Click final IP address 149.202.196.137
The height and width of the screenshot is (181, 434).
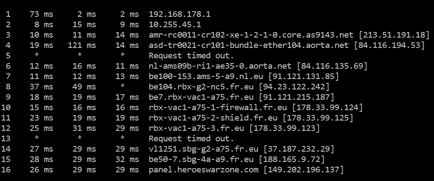pos(304,170)
